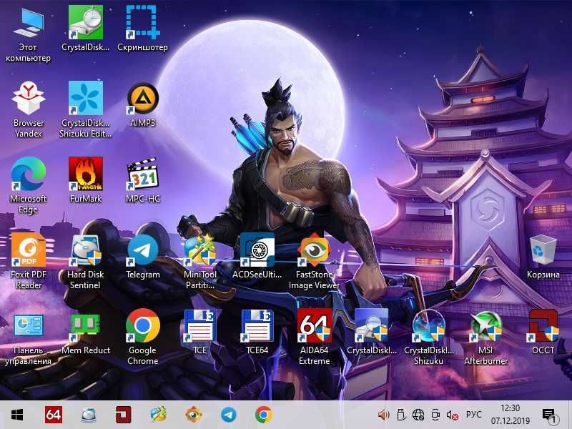Click the USB safely remove tray icon

401,415
